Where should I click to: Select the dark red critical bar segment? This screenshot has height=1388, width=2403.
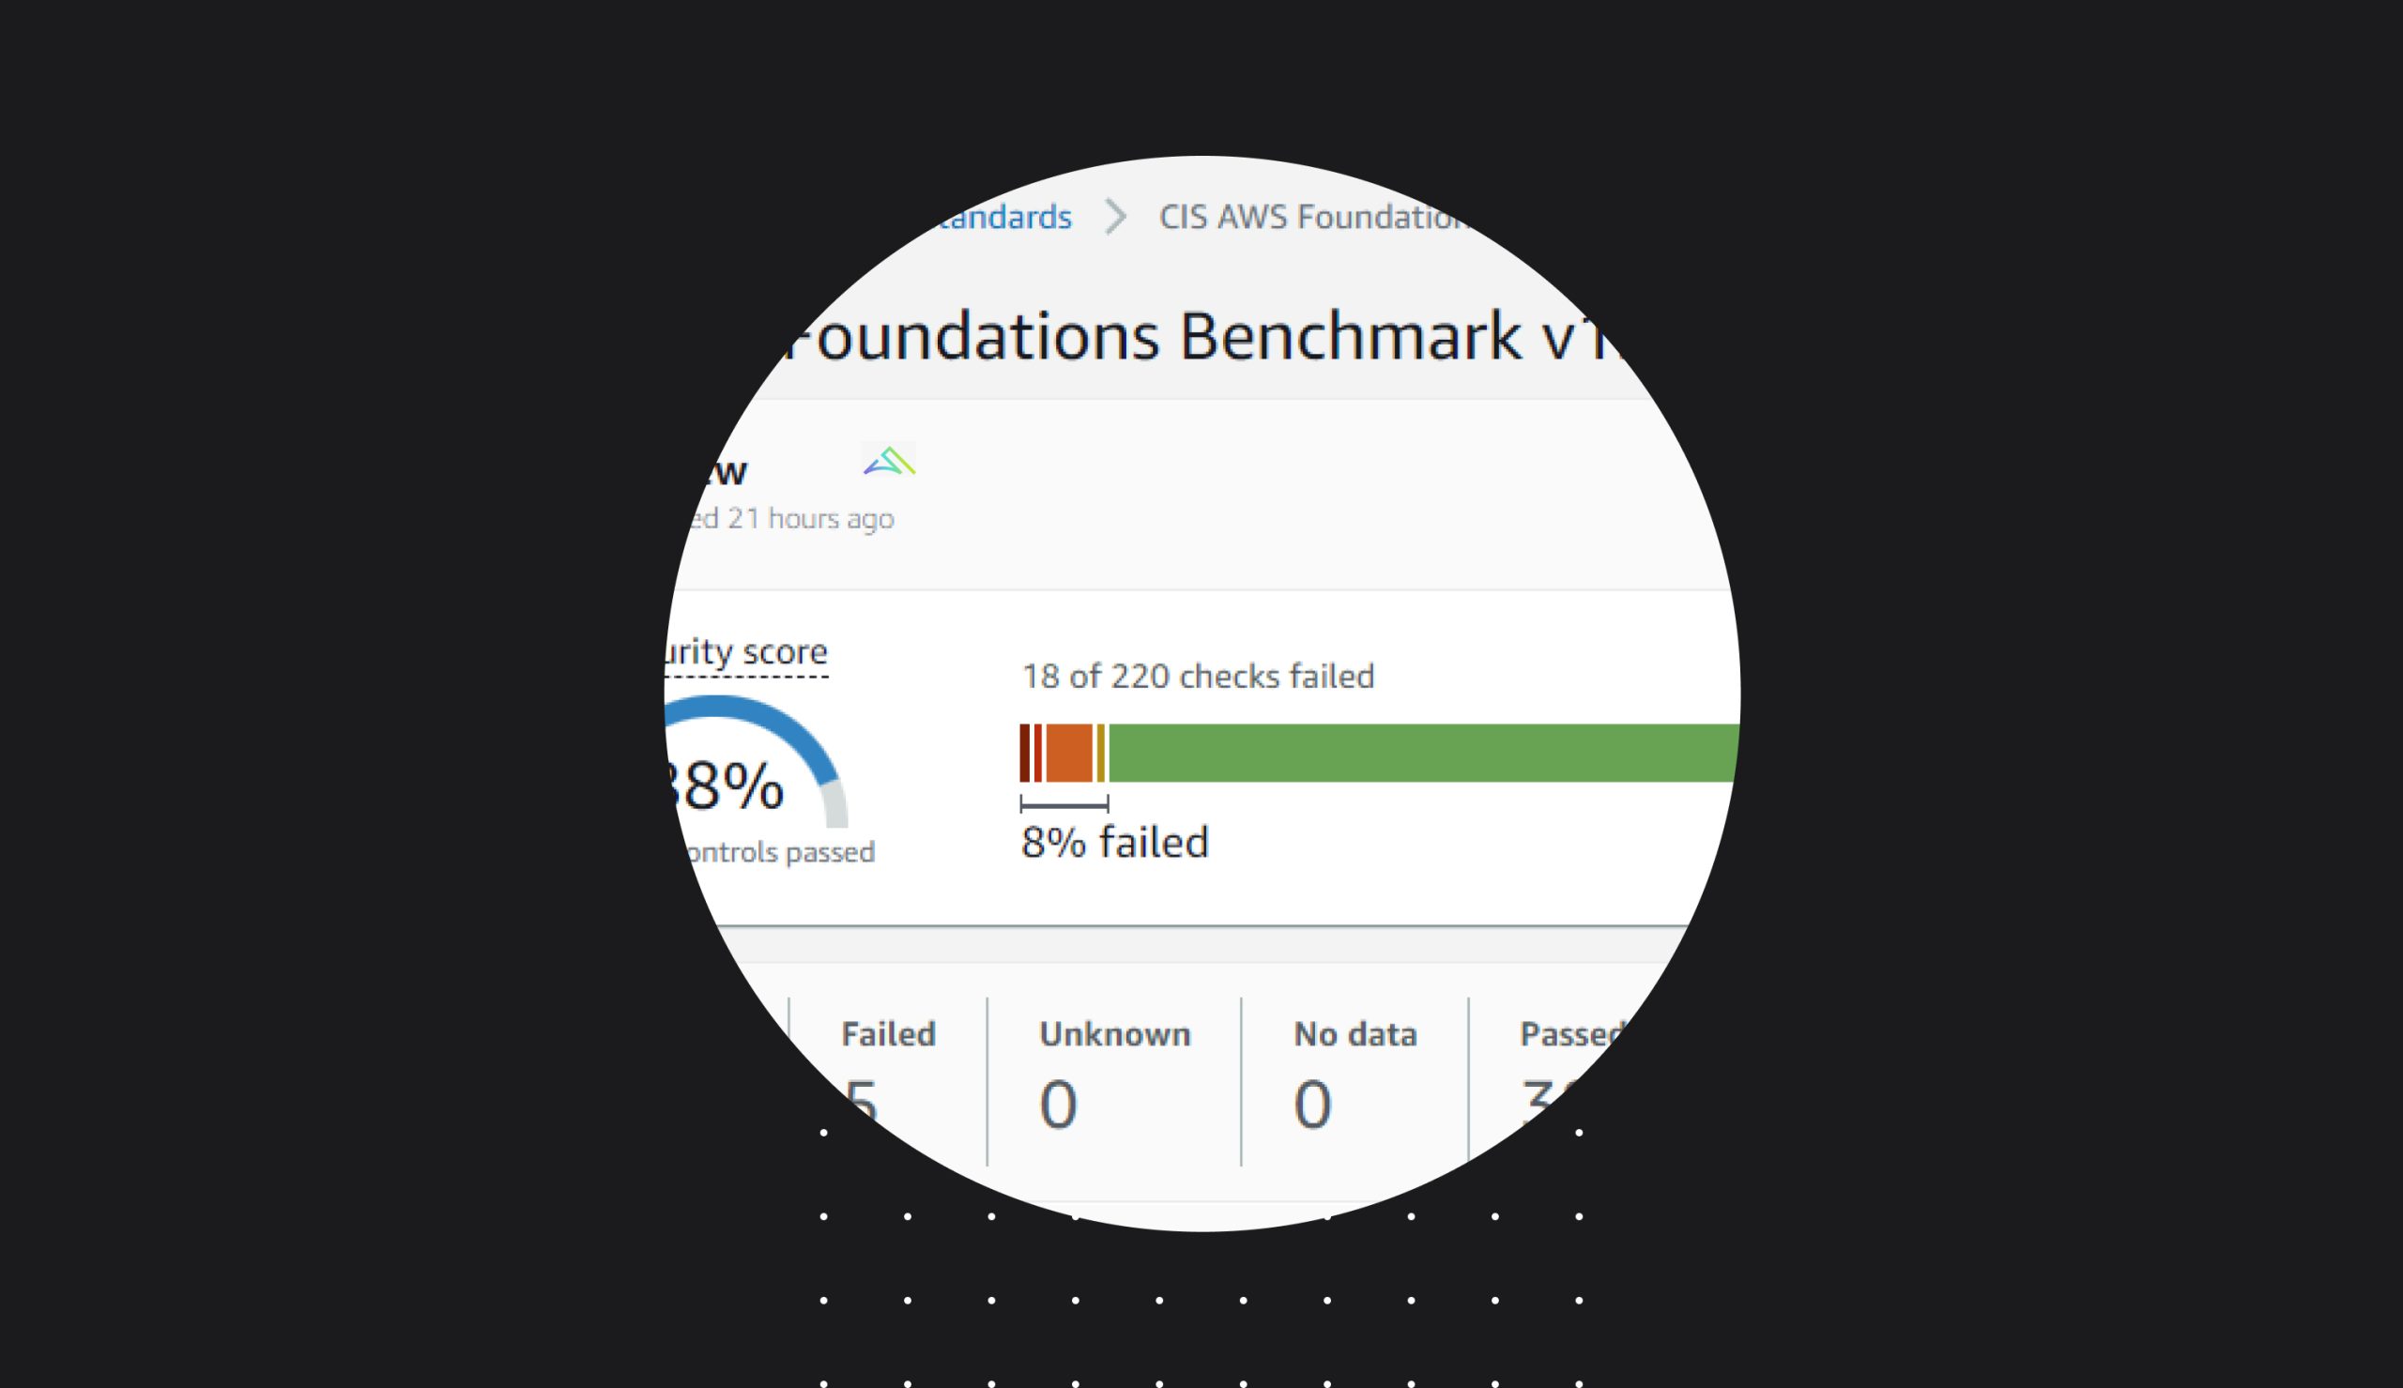click(1025, 753)
